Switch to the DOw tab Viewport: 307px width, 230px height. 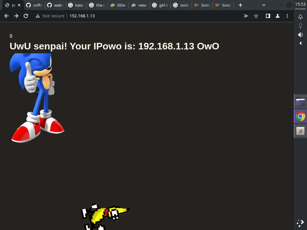pos(118,5)
